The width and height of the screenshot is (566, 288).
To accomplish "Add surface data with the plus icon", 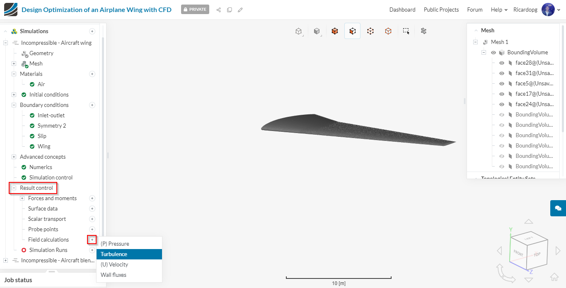I will click(92, 208).
